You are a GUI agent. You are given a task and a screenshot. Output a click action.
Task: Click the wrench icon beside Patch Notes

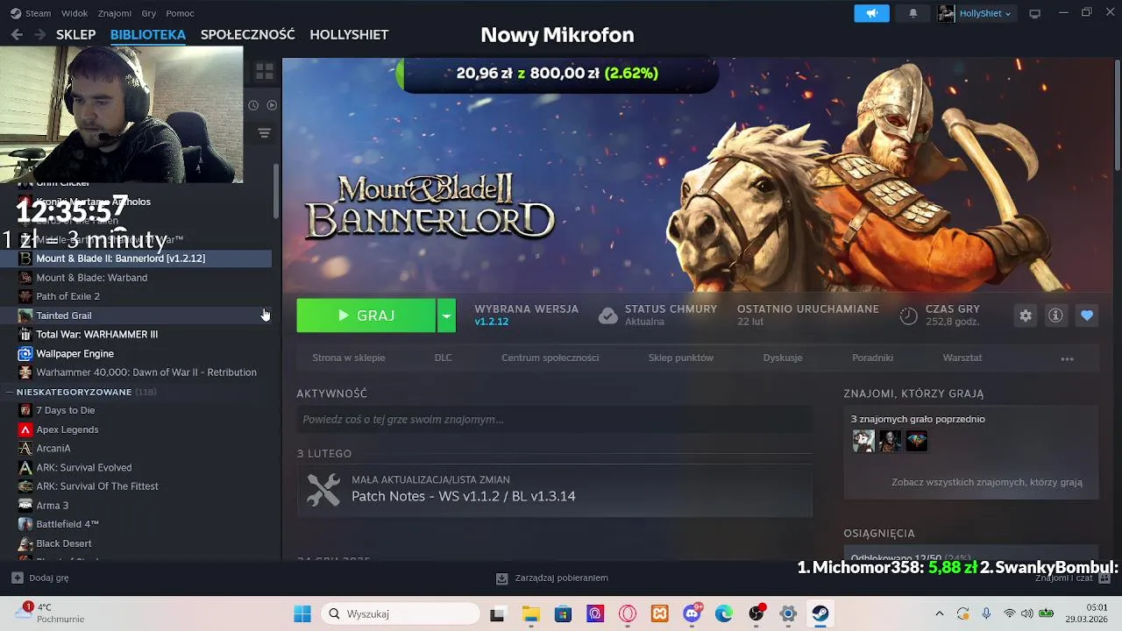(323, 490)
